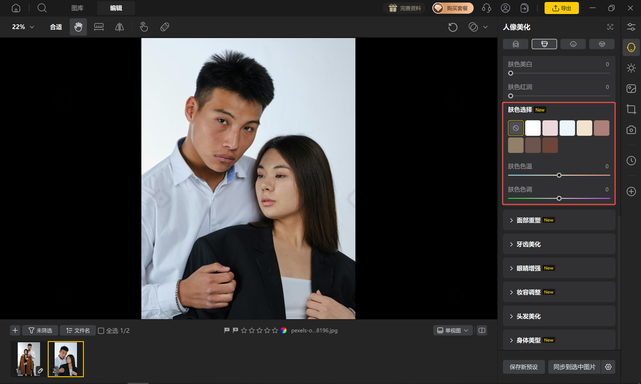This screenshot has height=384, width=641.
Task: Choose the white skin tone swatch
Action: point(533,128)
